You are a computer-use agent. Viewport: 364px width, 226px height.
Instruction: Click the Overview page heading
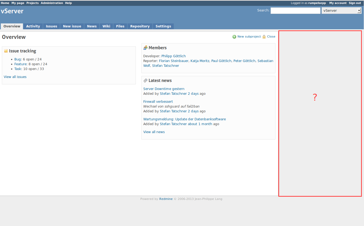[14, 37]
